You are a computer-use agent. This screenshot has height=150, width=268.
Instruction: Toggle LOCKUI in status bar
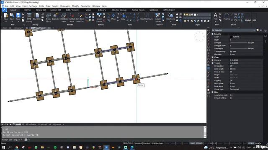coord(251,143)
